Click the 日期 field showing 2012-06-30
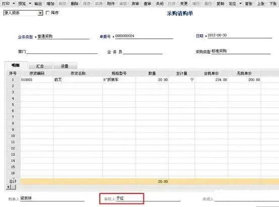Image resolution: width=279 pixels, height=207 pixels. coord(240,35)
